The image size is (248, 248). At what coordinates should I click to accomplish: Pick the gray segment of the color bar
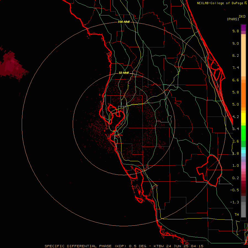coord(243,207)
